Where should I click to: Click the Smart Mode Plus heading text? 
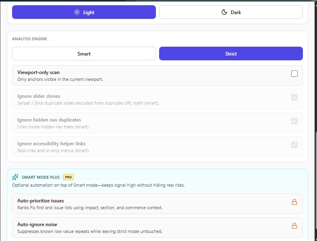point(41,177)
